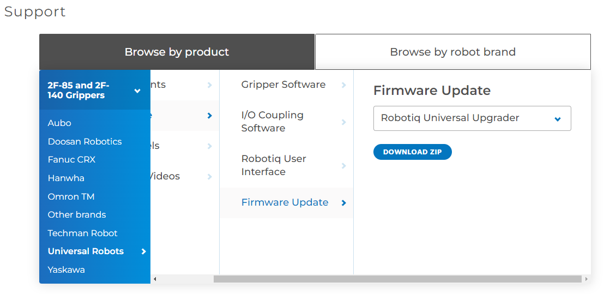The image size is (616, 294).
Task: Click right arrow of horizontal scrollbar
Action: (587, 279)
